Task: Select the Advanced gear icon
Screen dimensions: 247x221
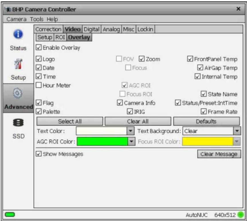Action: (x=18, y=93)
